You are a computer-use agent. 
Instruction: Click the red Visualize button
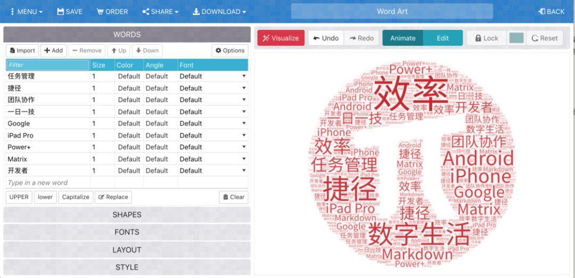(281, 38)
